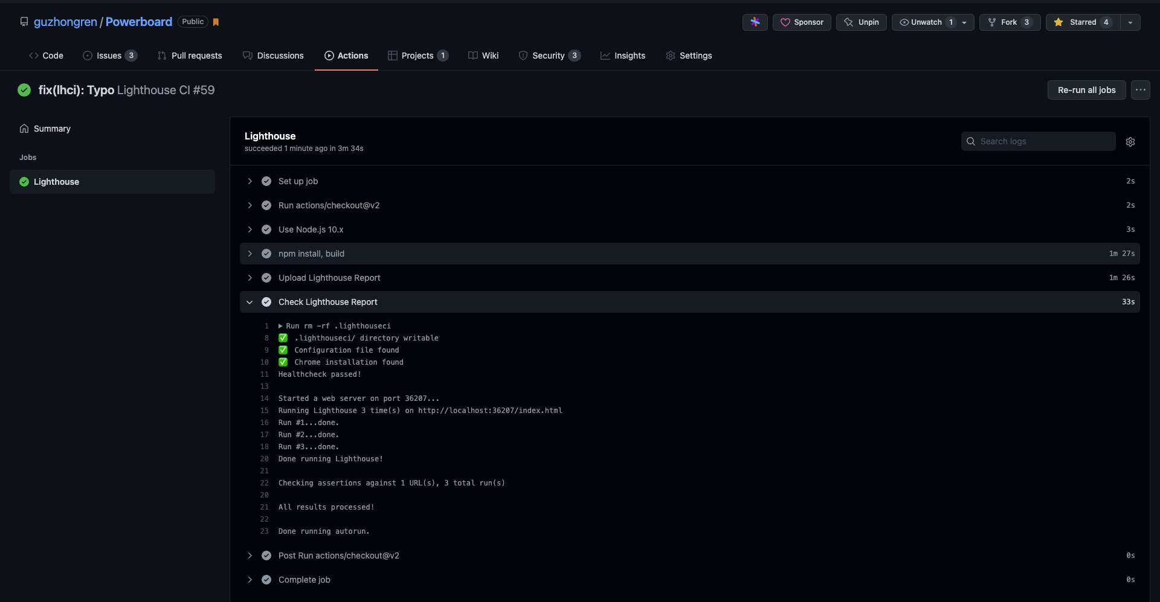
Task: Open the Wiki tab
Action: tap(483, 56)
